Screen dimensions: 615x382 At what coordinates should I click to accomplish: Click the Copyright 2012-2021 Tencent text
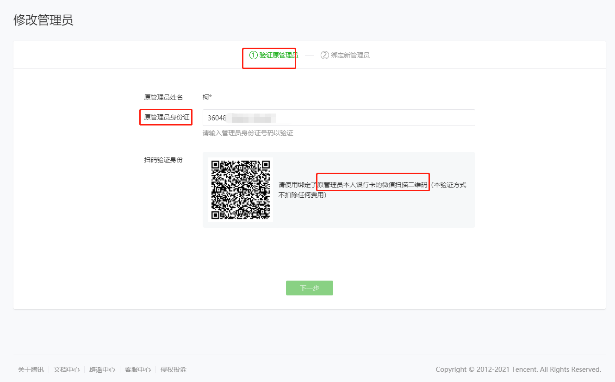coord(518,369)
